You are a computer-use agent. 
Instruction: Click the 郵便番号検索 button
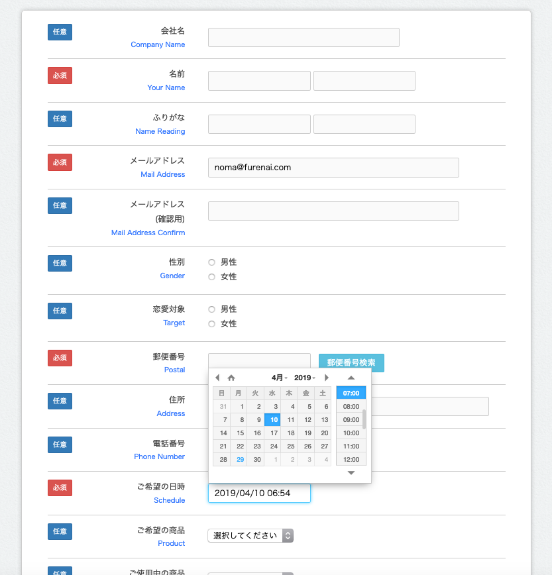click(x=351, y=362)
